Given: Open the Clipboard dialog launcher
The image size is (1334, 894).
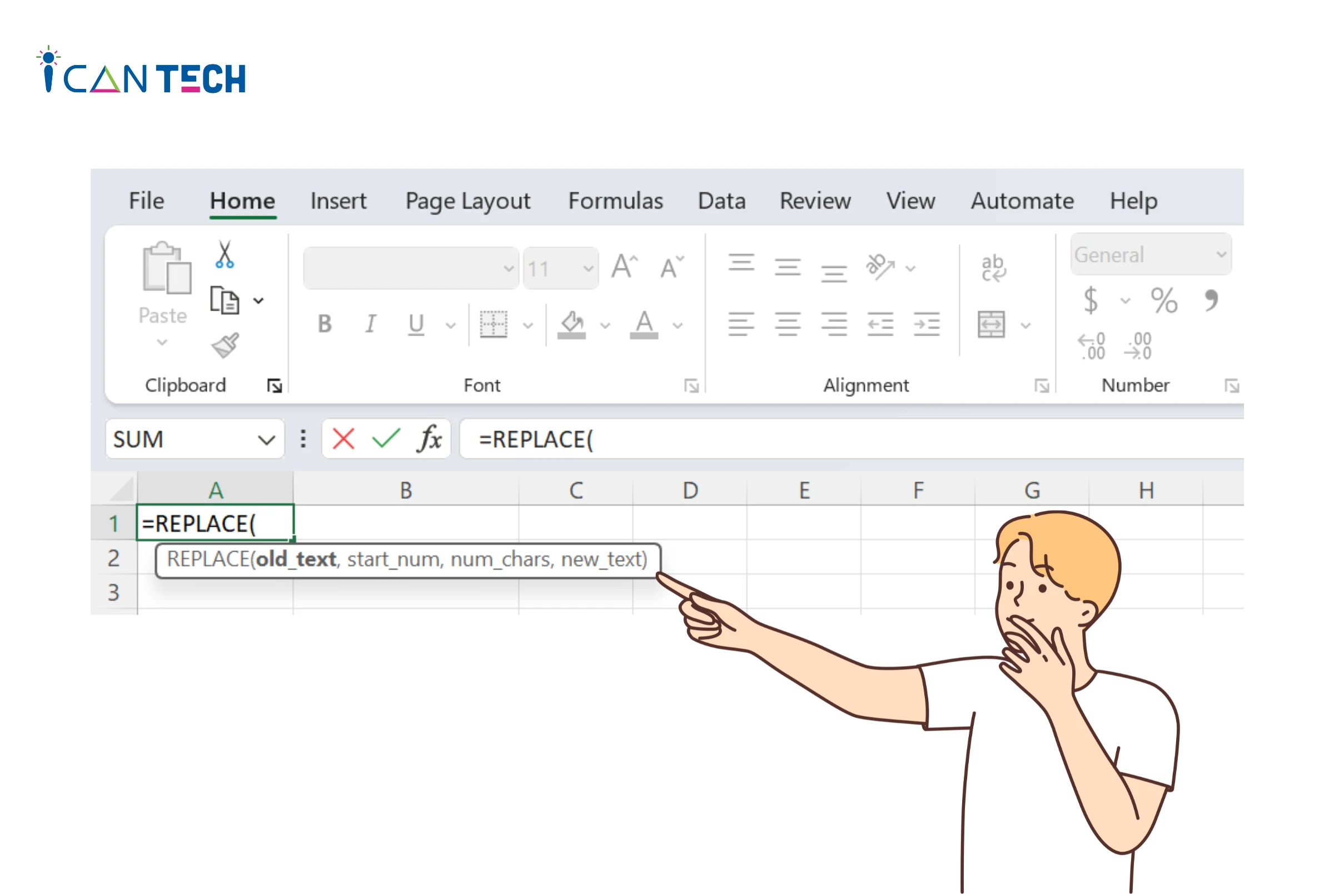Looking at the screenshot, I should [x=275, y=386].
